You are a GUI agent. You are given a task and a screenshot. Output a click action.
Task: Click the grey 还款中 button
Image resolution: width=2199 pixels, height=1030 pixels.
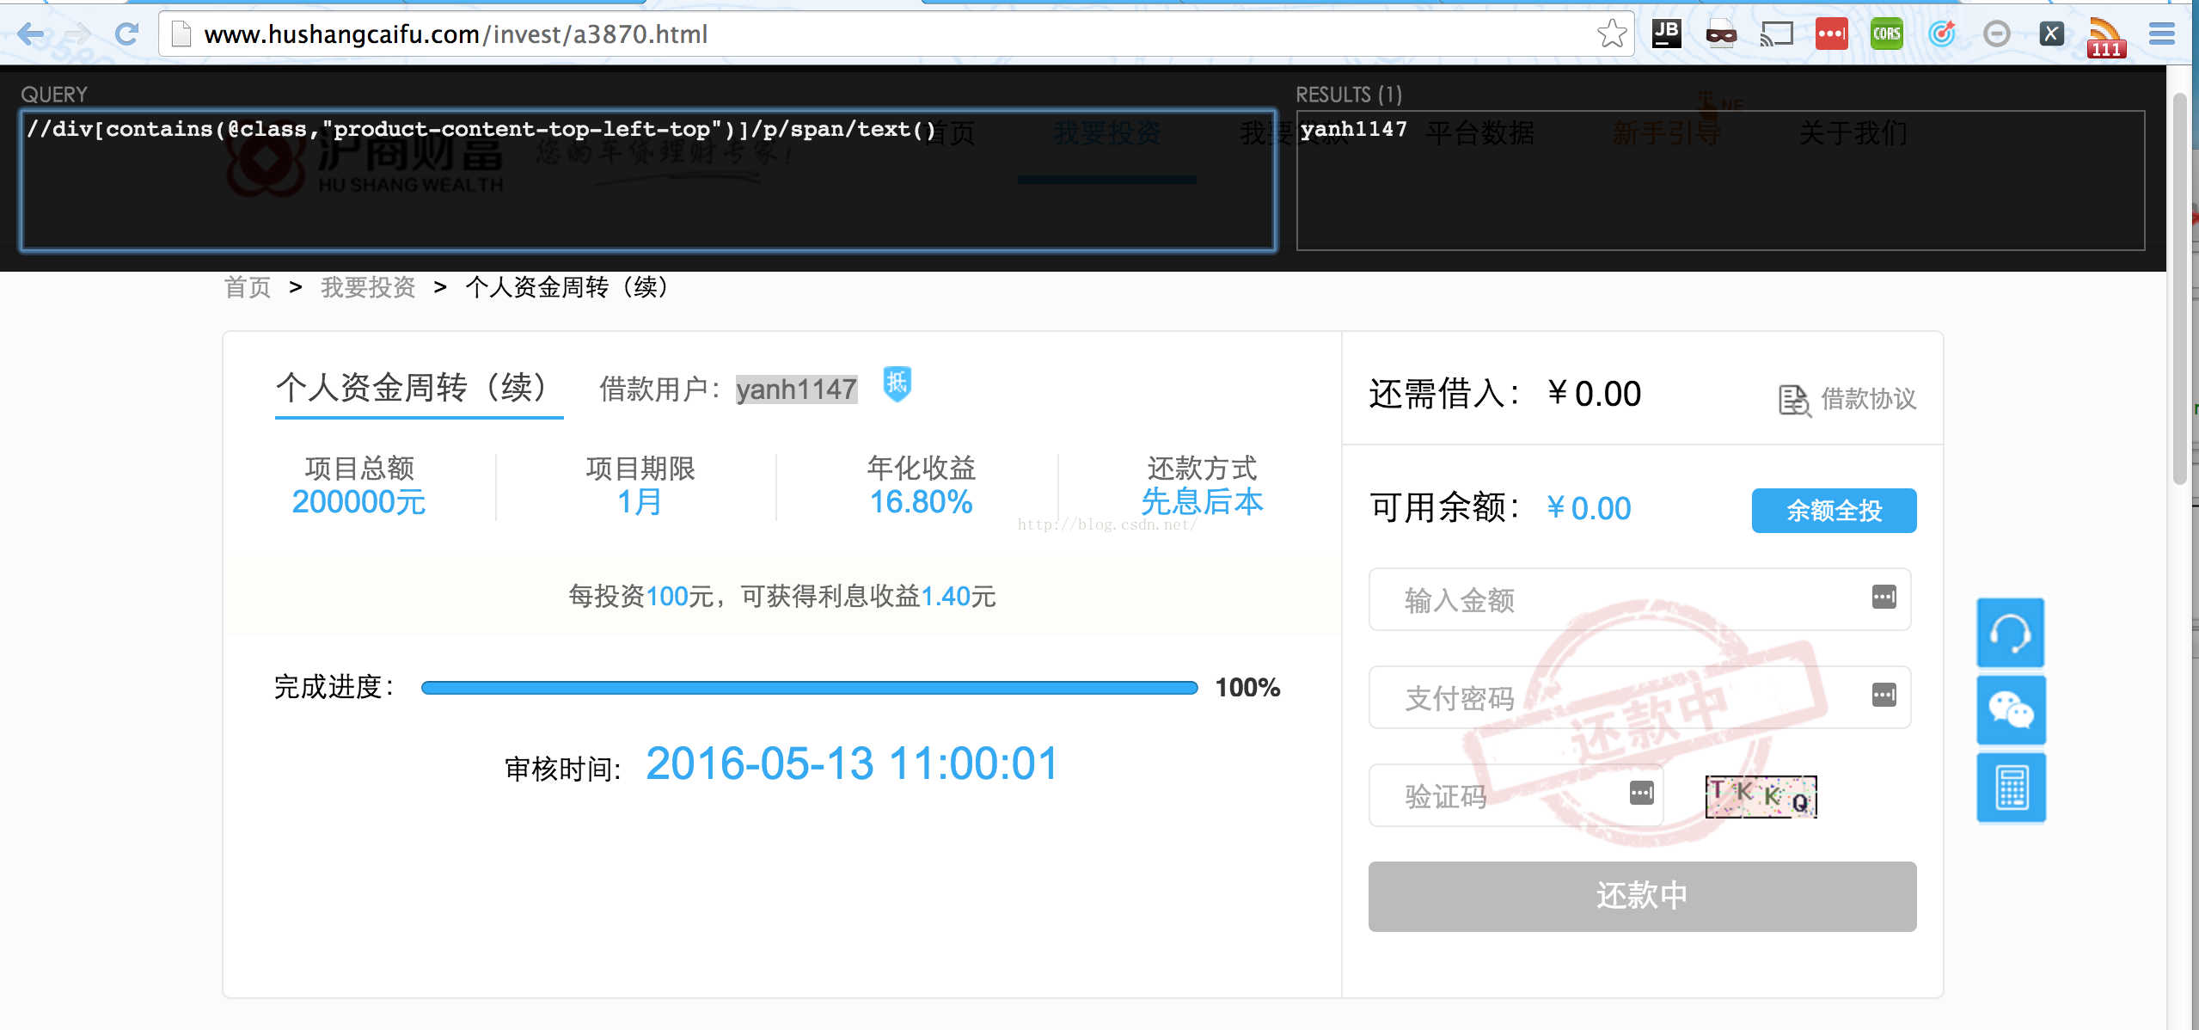click(x=1642, y=896)
